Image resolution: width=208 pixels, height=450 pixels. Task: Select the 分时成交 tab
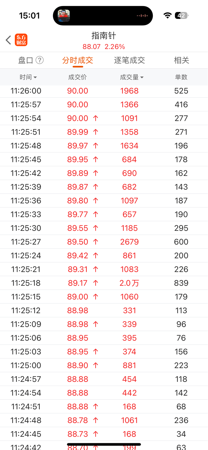[x=78, y=60]
